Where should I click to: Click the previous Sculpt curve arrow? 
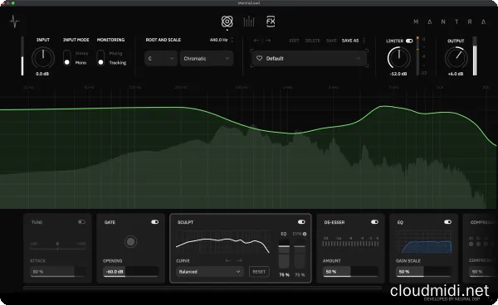[x=228, y=260]
